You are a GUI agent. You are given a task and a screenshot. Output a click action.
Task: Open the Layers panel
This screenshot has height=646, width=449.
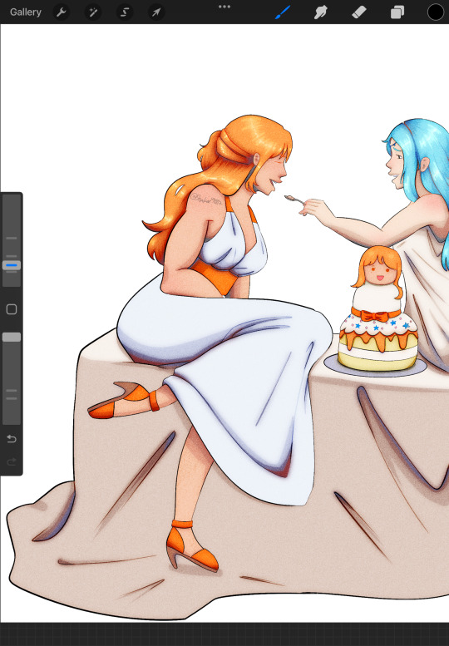point(397,12)
